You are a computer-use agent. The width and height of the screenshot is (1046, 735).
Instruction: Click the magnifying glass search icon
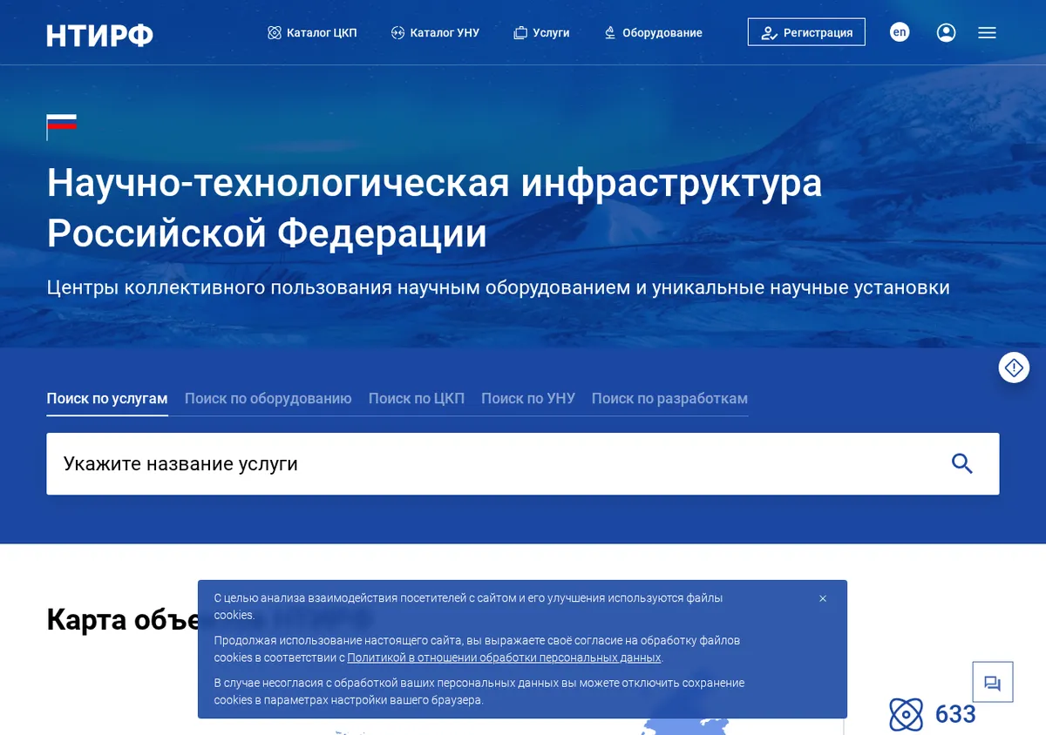point(961,463)
